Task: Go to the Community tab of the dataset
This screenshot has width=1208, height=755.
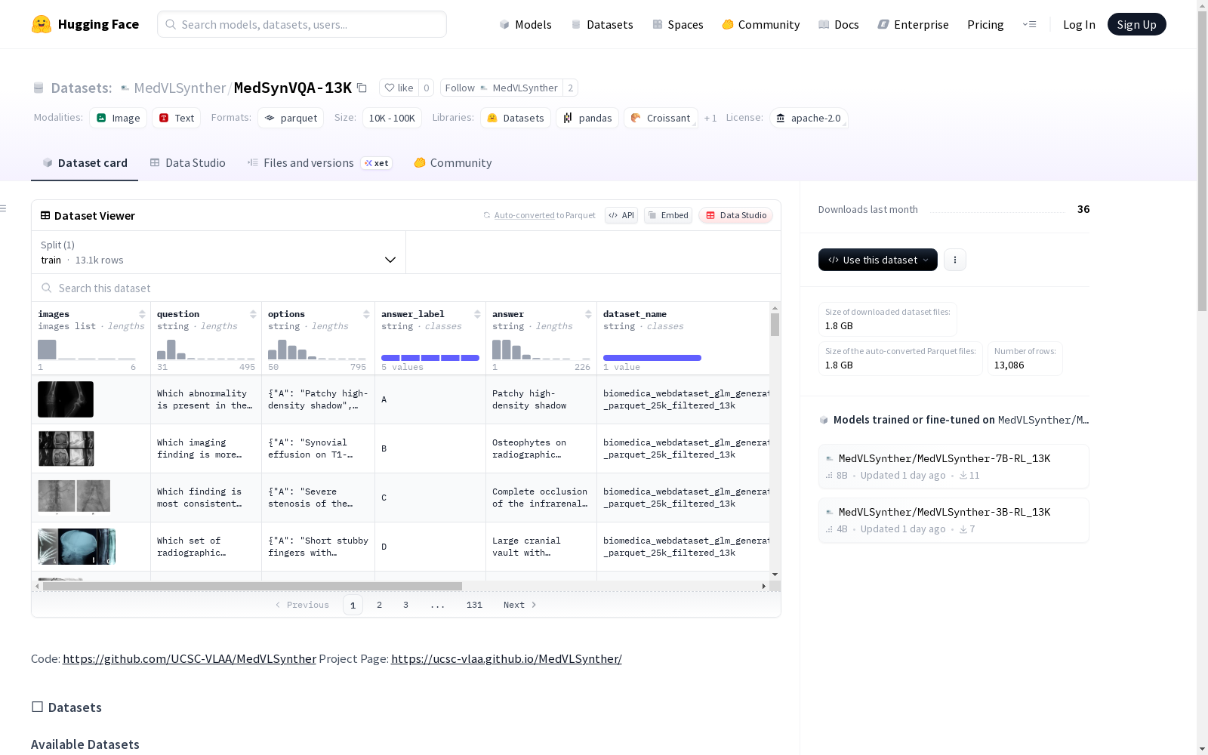Action: (x=453, y=163)
